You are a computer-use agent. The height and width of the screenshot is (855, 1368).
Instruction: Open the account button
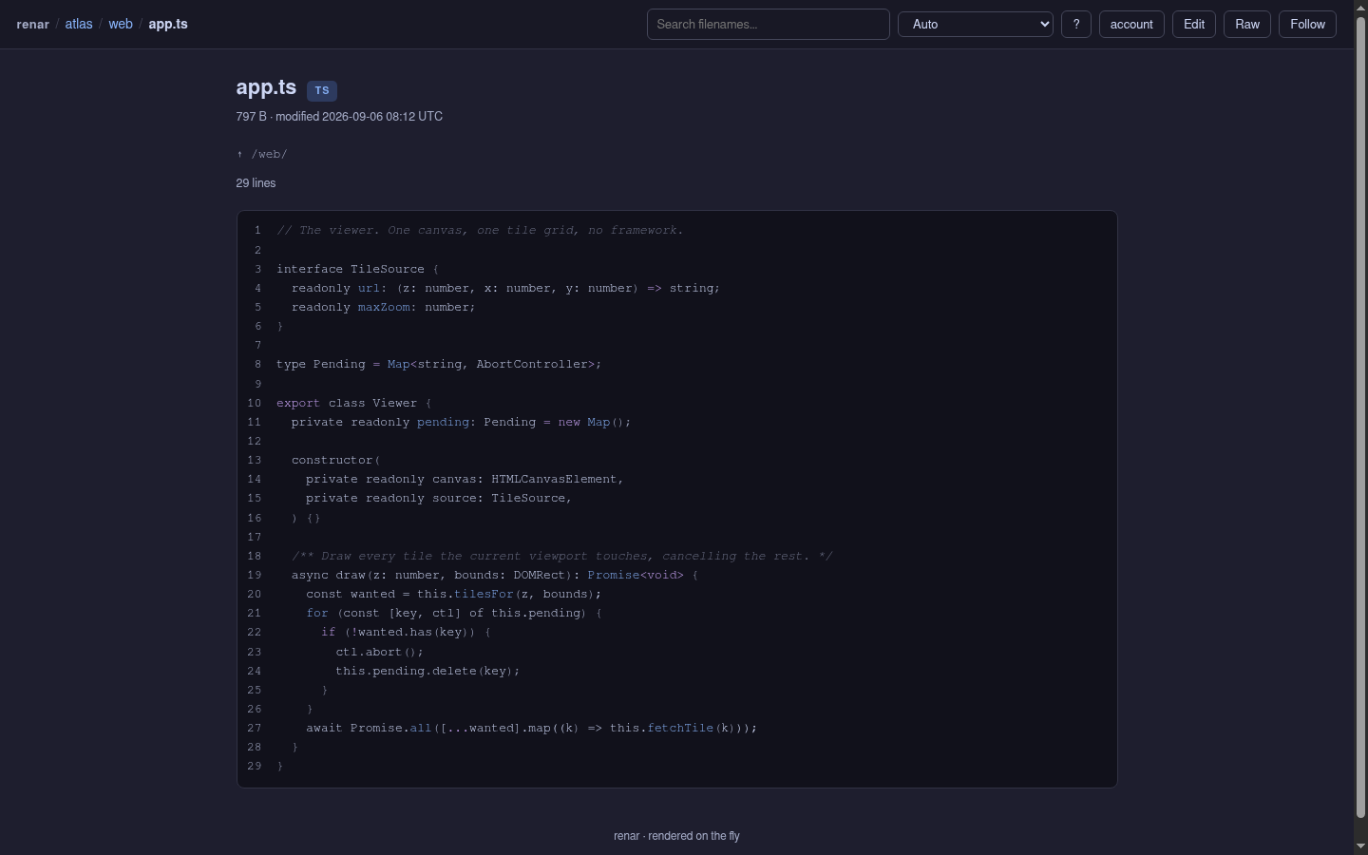click(x=1131, y=25)
